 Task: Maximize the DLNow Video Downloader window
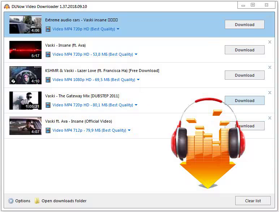click(x=253, y=5)
